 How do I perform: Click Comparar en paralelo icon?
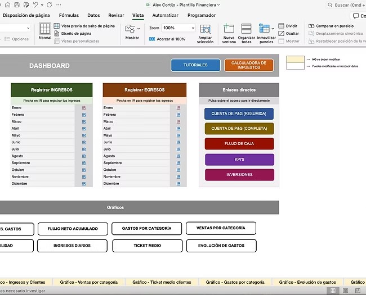pyautogui.click(x=311, y=26)
